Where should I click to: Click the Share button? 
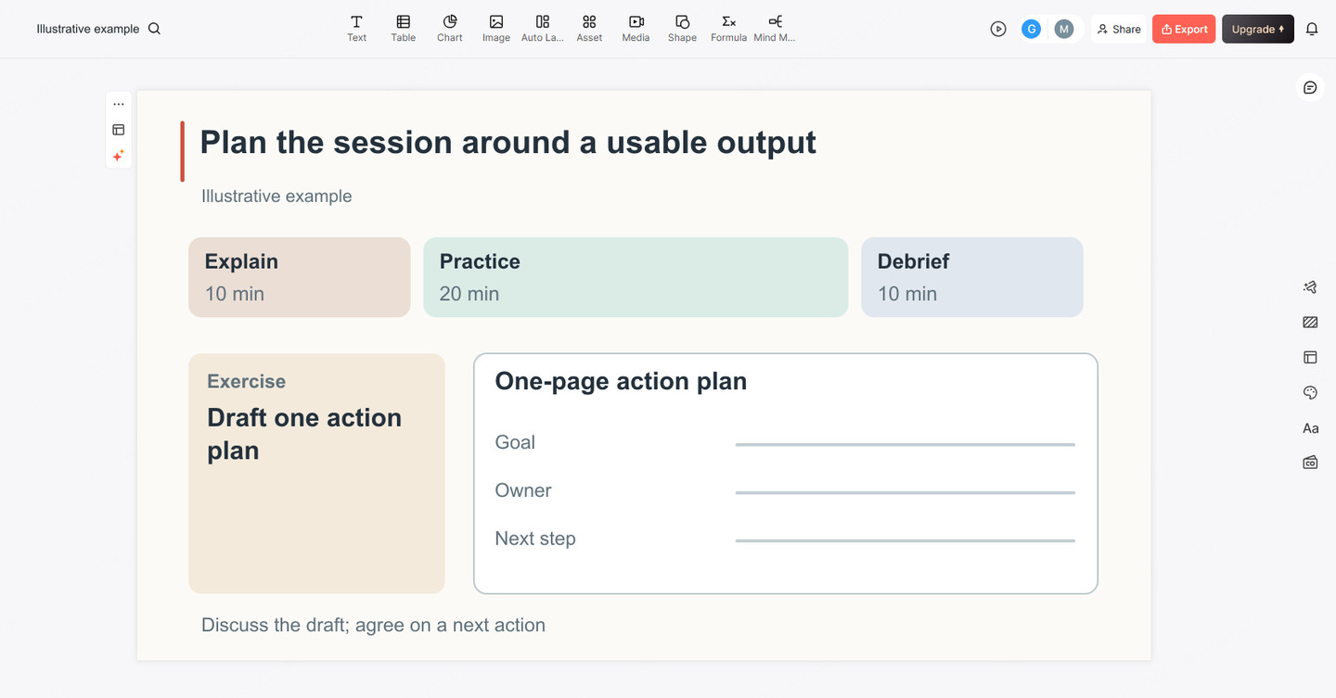(1119, 29)
